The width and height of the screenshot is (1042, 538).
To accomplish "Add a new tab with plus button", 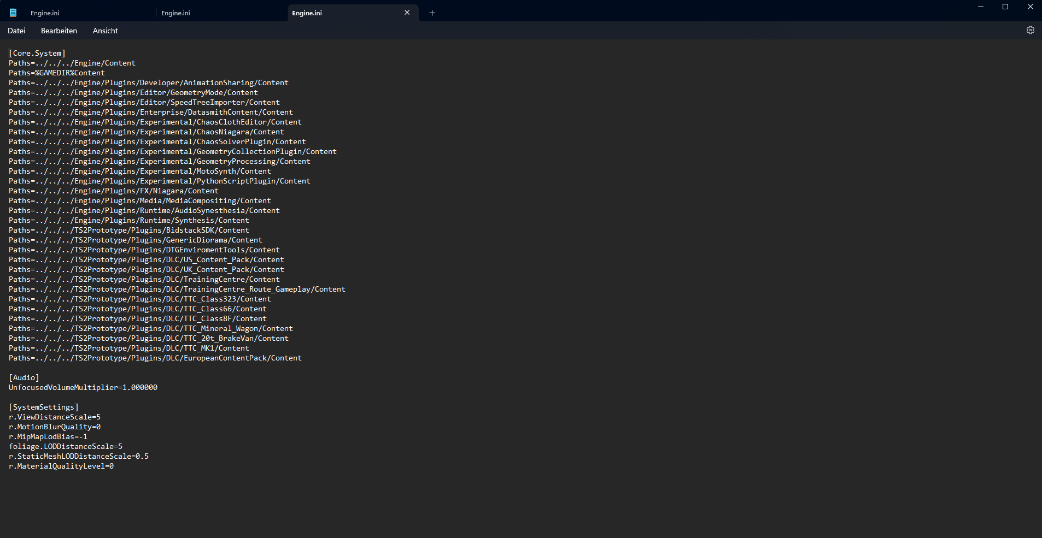I will (x=432, y=13).
